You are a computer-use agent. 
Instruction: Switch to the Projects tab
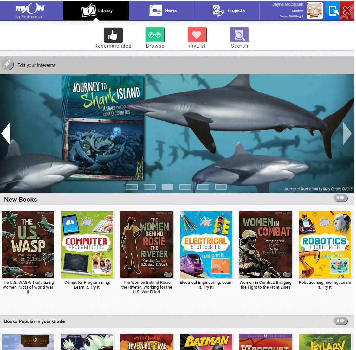pos(227,10)
